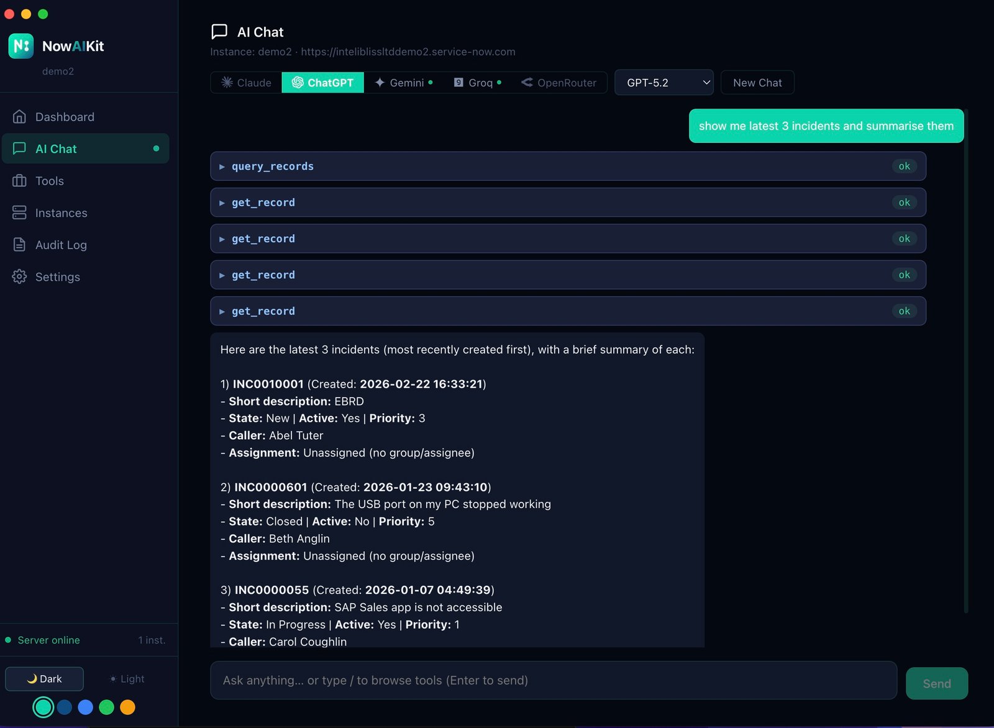This screenshot has width=994, height=728.
Task: Expand the first get_record tool call
Action: [568, 202]
